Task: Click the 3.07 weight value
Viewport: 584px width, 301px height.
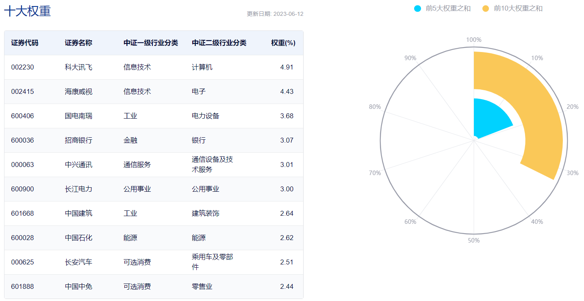Action: (287, 140)
